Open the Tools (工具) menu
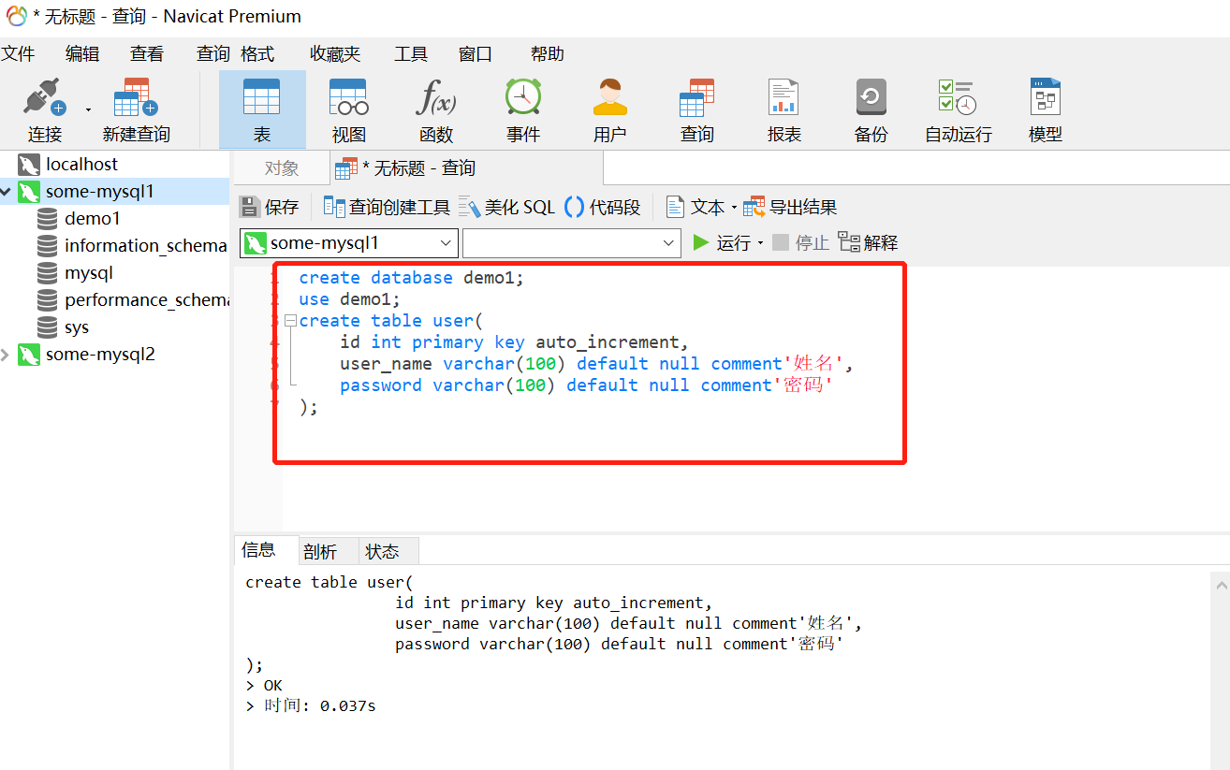 click(411, 54)
